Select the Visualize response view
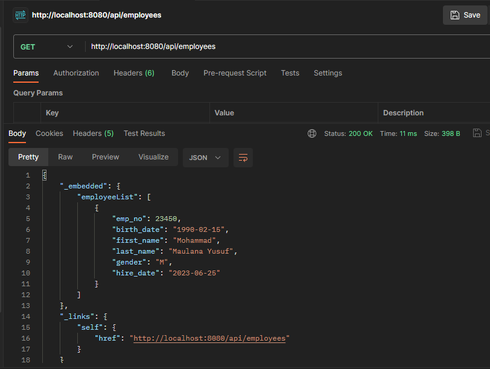This screenshot has height=369, width=490. pos(153,156)
